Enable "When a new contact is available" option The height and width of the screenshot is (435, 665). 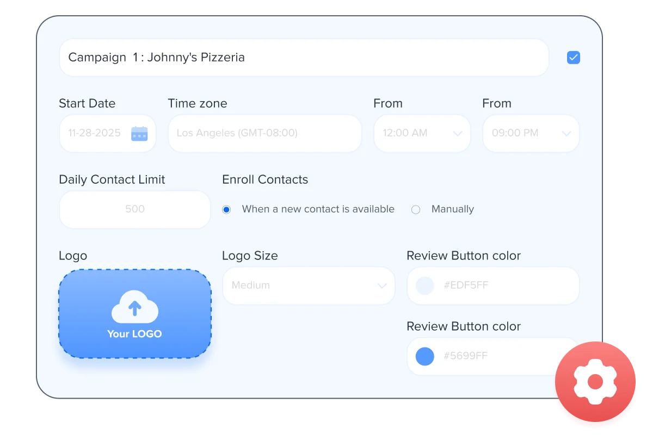coord(226,209)
